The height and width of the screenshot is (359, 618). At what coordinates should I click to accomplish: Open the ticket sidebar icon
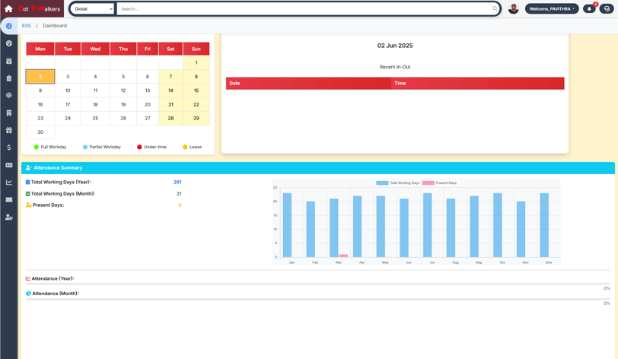(9, 200)
